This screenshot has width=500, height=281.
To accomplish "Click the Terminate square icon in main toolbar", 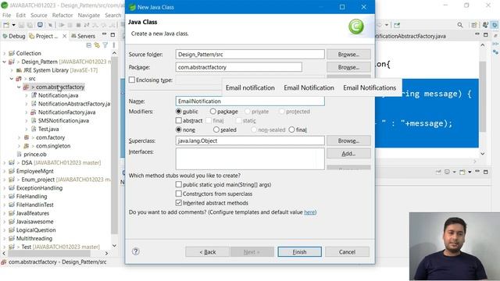I will (x=78, y=25).
